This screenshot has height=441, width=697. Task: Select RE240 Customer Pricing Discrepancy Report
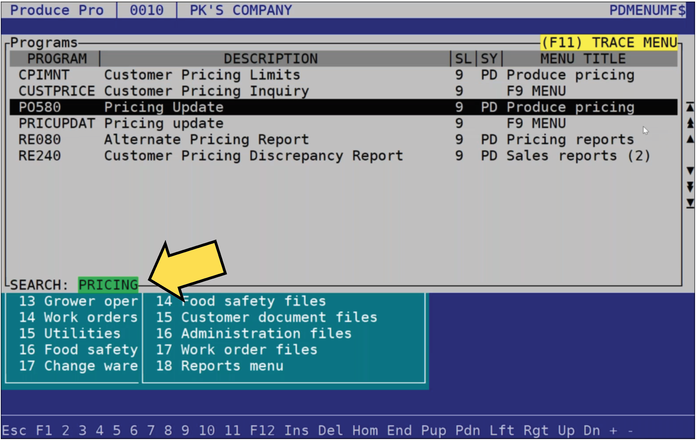point(343,156)
